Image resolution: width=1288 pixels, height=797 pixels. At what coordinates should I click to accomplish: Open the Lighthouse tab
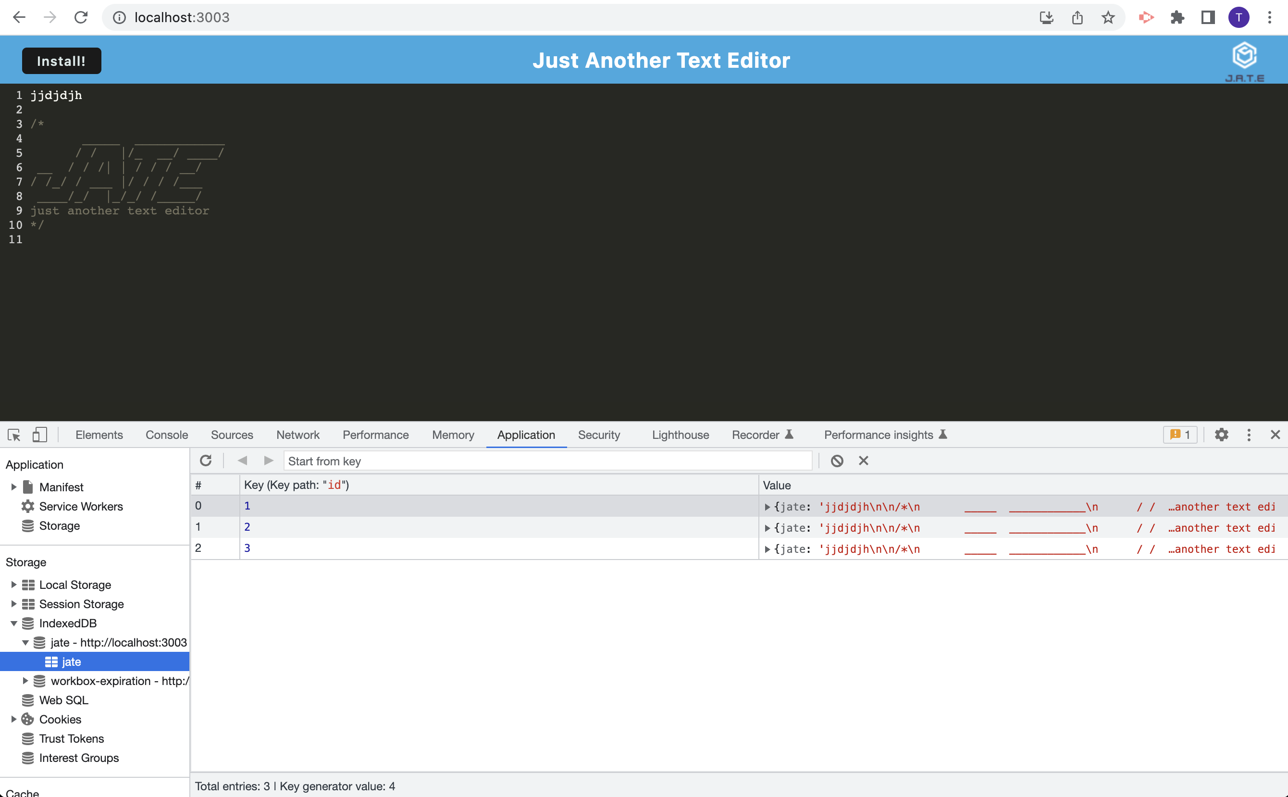680,435
